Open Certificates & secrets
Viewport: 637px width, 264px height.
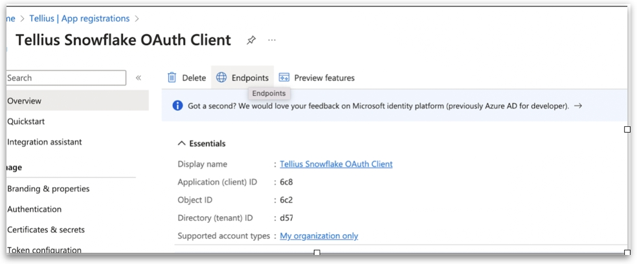tap(46, 230)
